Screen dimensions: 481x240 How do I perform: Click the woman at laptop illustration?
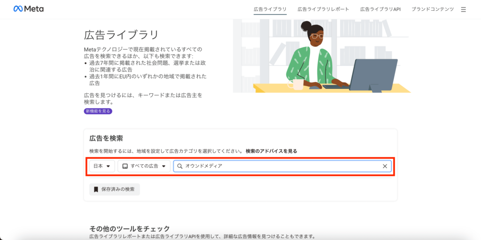[321, 56]
